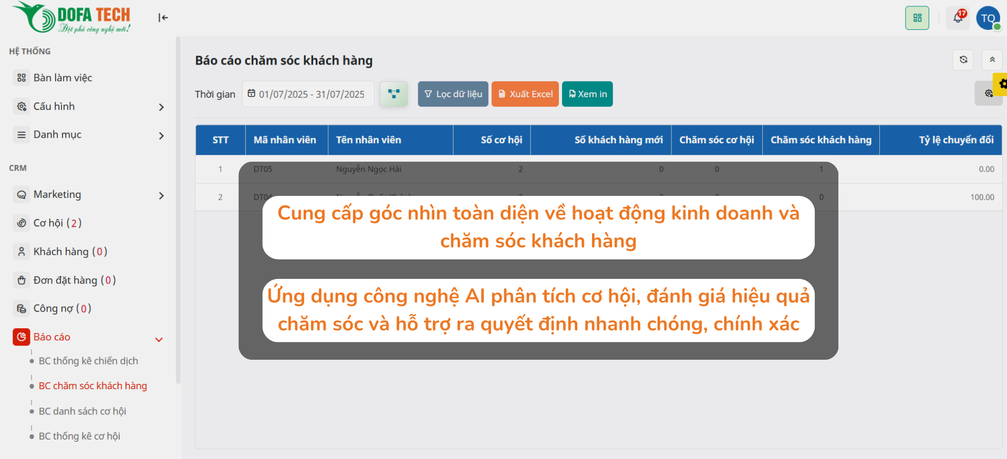
Task: Sort by Chăm sóc khách hàng column header
Action: coord(821,140)
